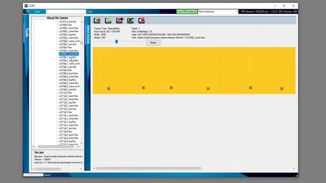Viewport: 326px width, 183px height.
Task: Click the File Info horizontal scrollbar thumb
Action: click(48, 169)
